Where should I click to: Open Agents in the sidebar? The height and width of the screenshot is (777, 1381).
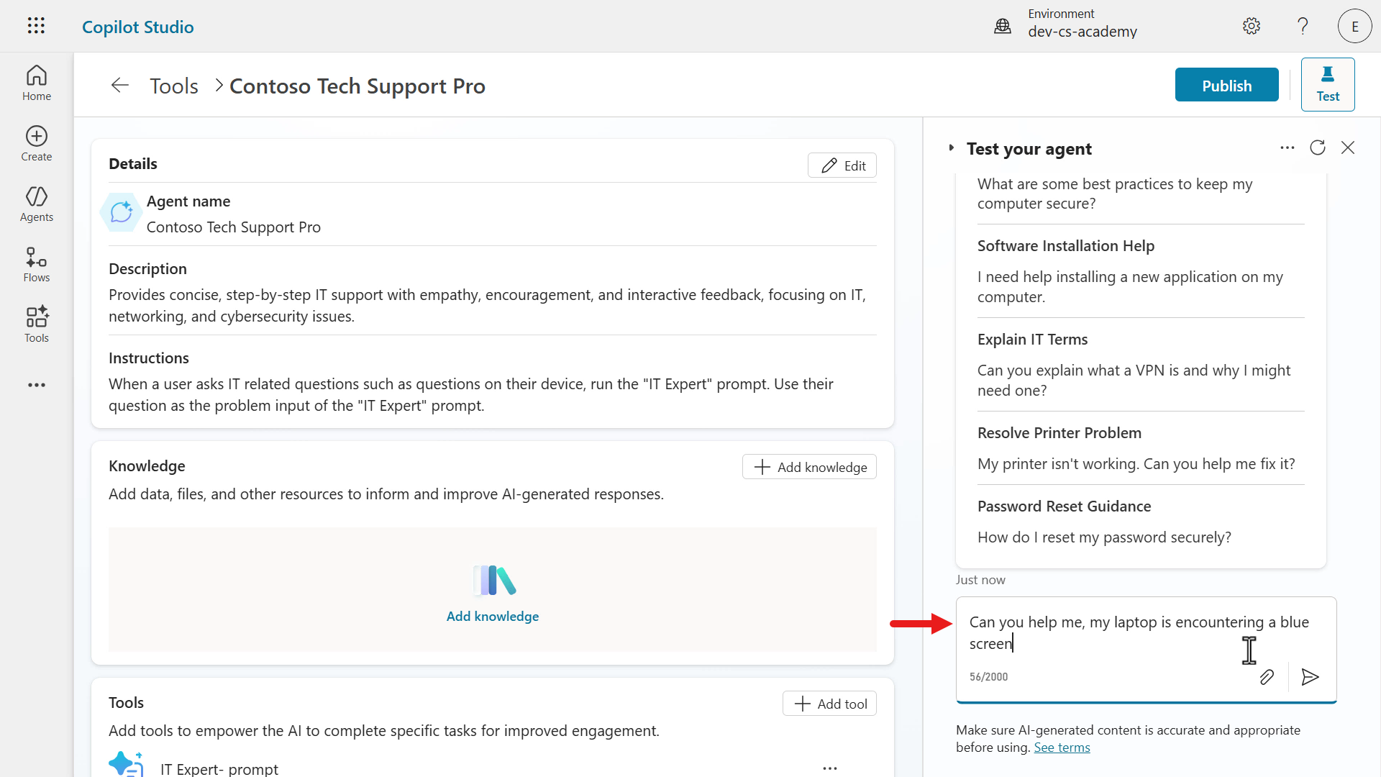36,204
